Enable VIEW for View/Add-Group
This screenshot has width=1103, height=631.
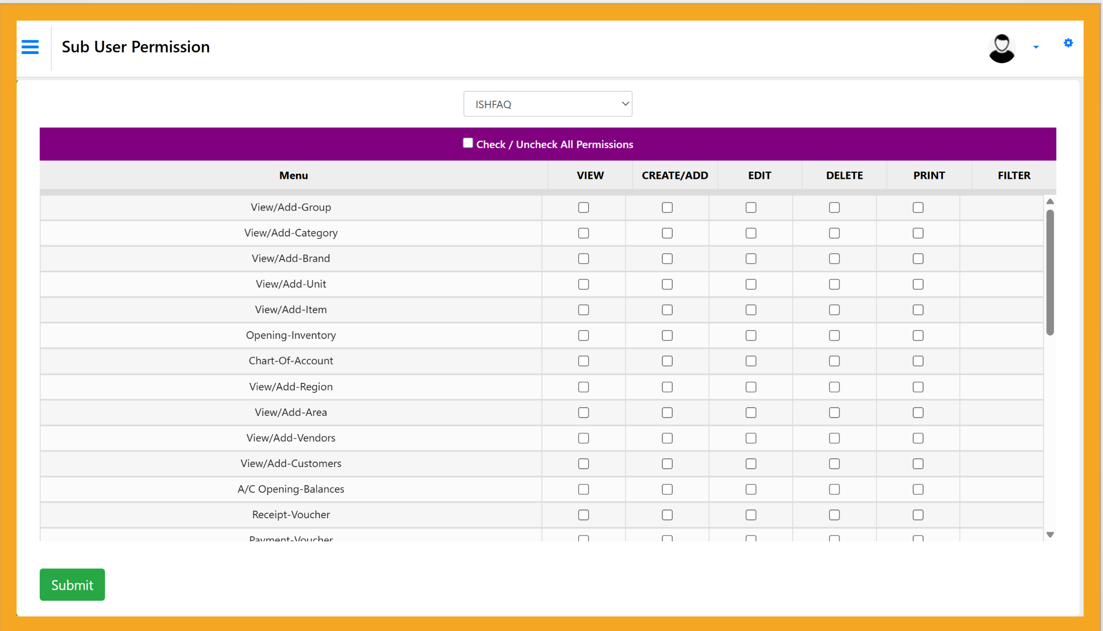point(583,207)
